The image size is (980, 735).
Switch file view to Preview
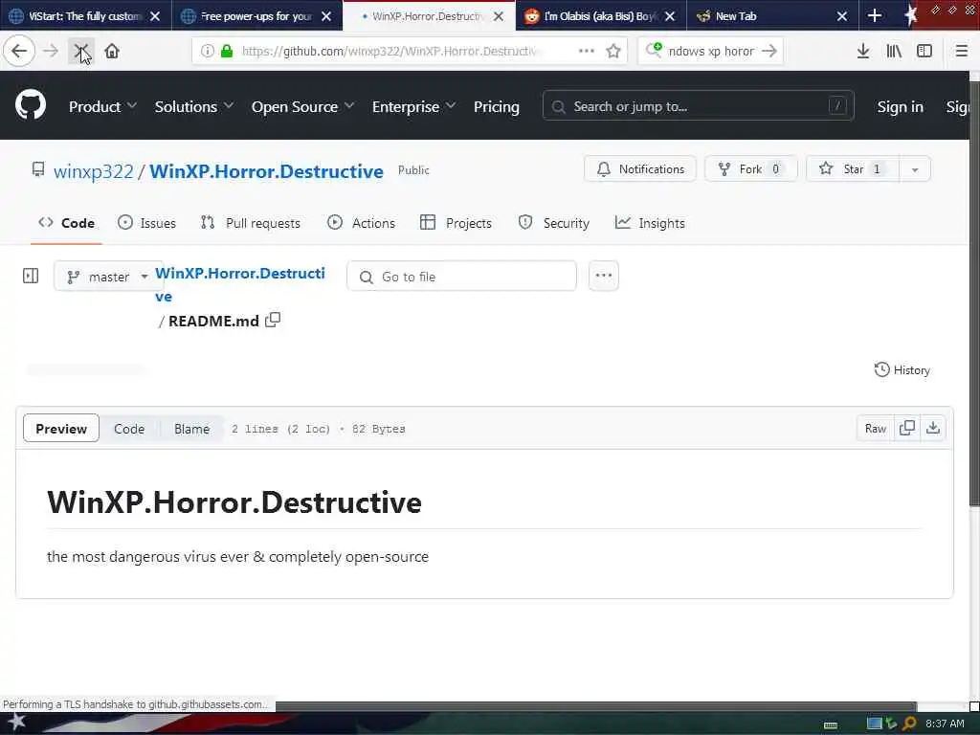61,429
